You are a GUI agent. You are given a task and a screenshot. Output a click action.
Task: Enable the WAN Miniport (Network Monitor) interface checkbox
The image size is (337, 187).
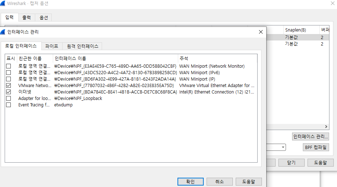[8, 66]
